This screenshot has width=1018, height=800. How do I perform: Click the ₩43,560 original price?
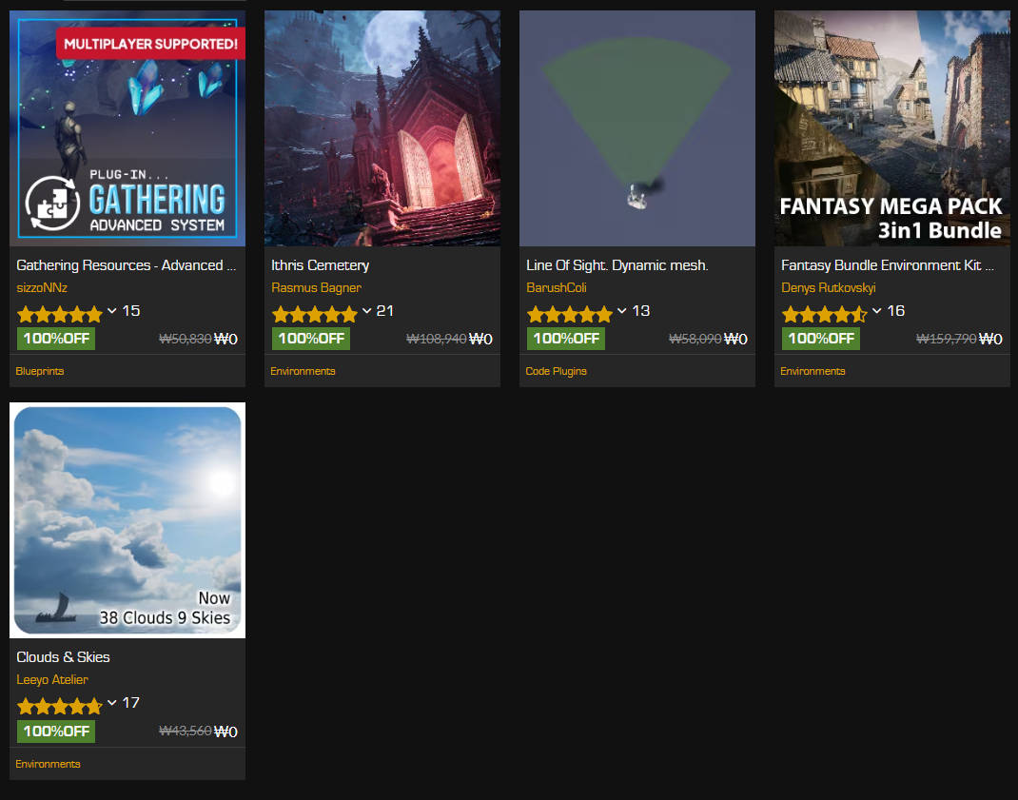coord(185,732)
